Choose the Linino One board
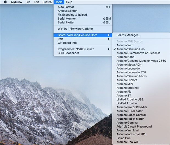This screenshot has width=170, height=145. pos(141,138)
